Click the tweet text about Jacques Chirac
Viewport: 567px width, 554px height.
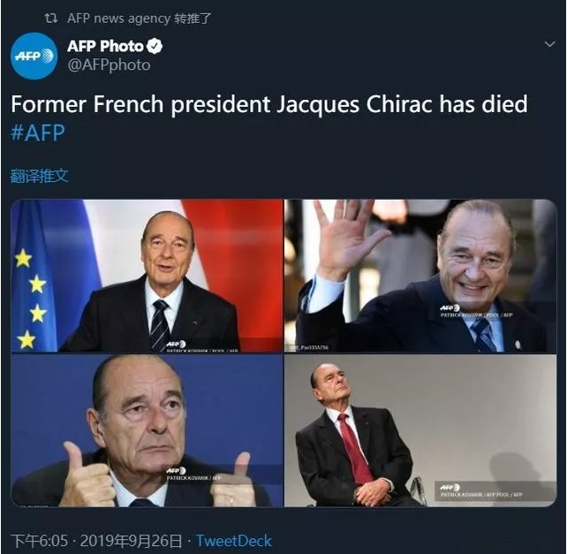(x=269, y=104)
